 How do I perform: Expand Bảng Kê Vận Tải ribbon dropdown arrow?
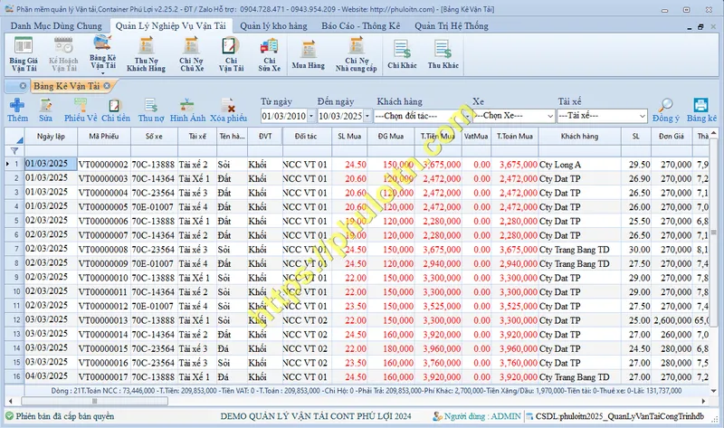coord(102,73)
